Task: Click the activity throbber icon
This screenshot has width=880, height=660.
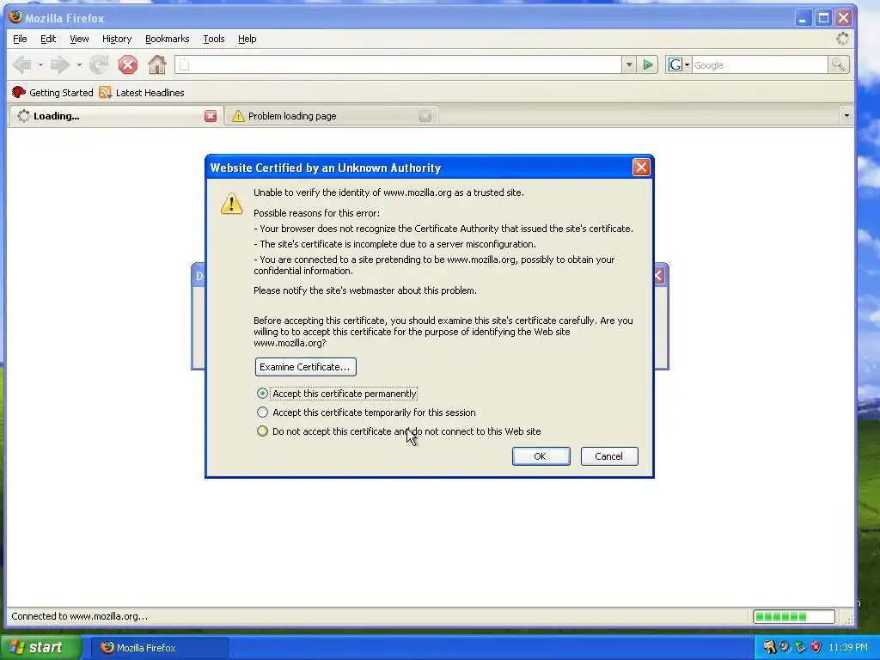Action: (x=842, y=39)
